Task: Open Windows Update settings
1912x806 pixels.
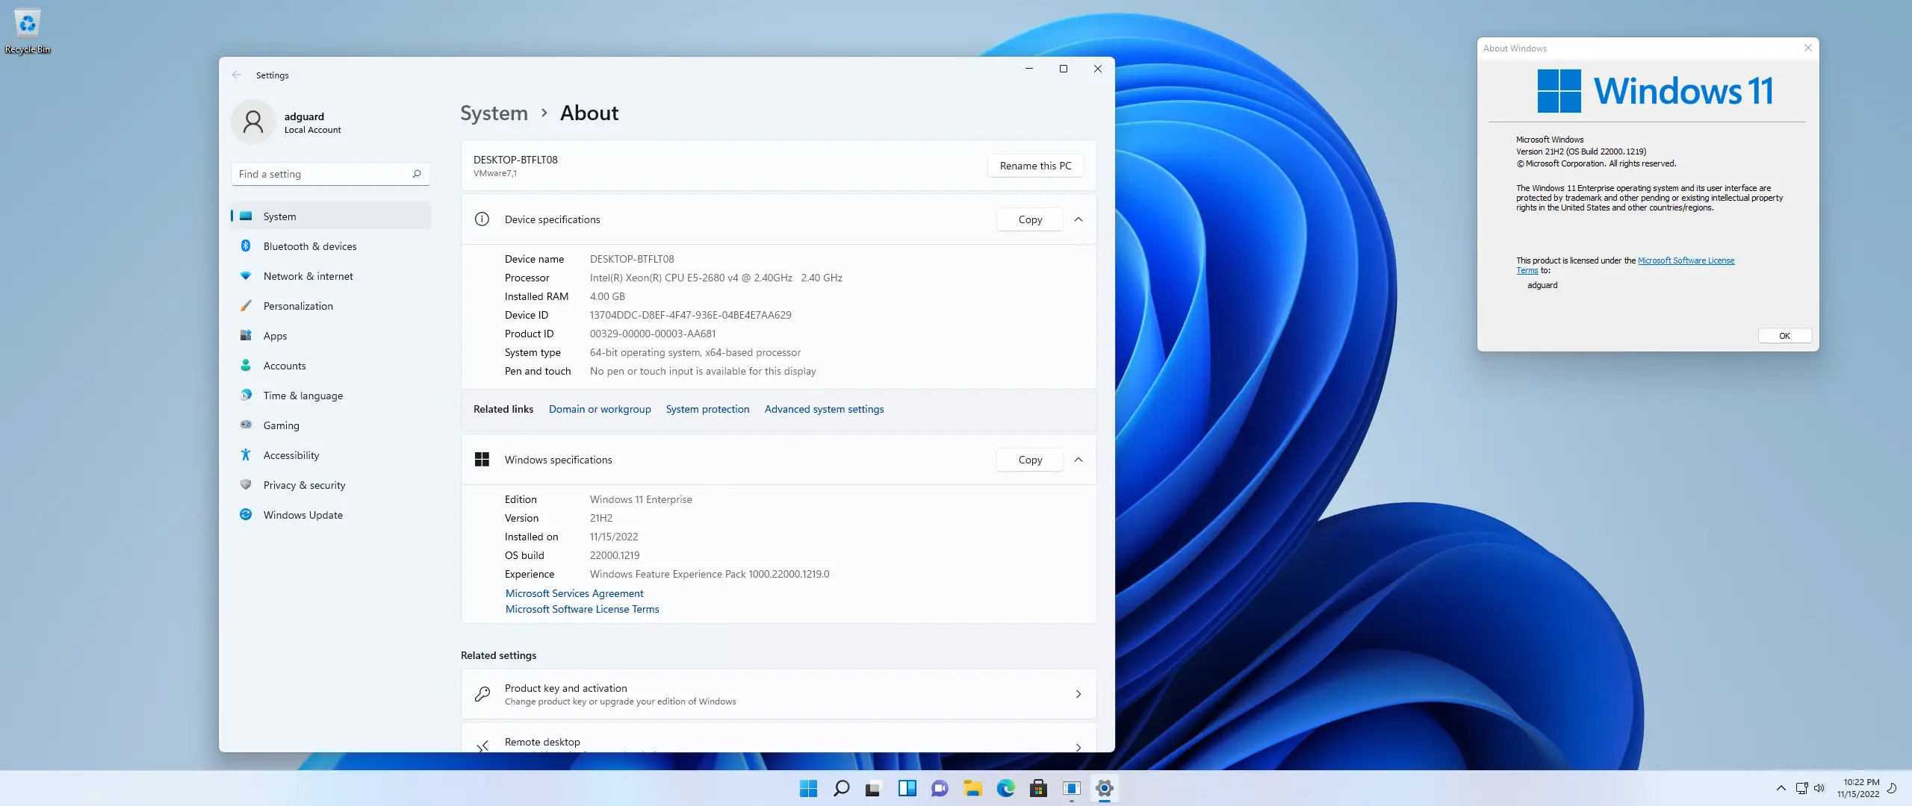Action: 302,514
